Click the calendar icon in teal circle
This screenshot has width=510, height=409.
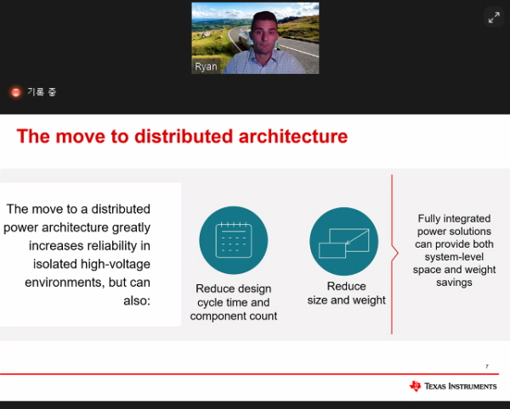pyautogui.click(x=233, y=240)
